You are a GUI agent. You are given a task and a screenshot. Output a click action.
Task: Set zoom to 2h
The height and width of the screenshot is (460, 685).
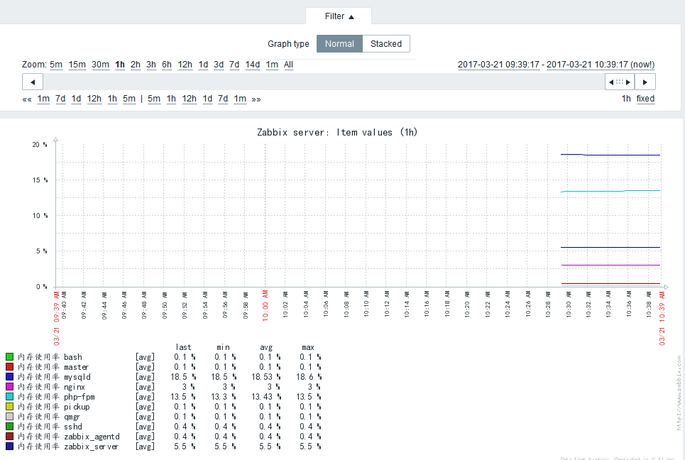(x=136, y=65)
